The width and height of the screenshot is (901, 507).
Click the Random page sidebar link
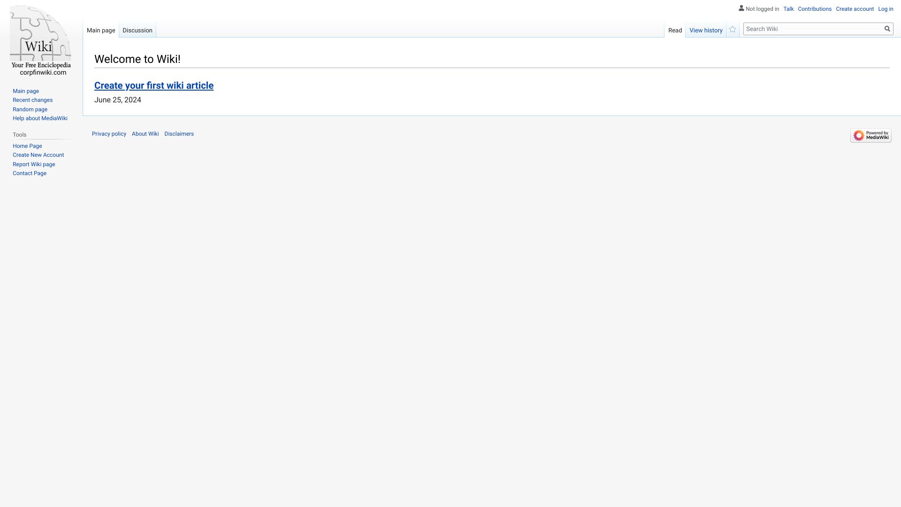click(30, 109)
